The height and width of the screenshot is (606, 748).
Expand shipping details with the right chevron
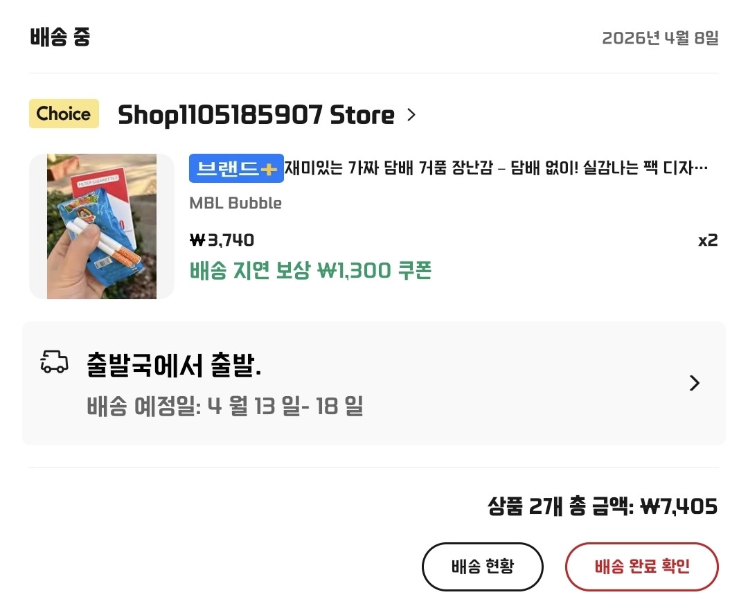pos(695,383)
